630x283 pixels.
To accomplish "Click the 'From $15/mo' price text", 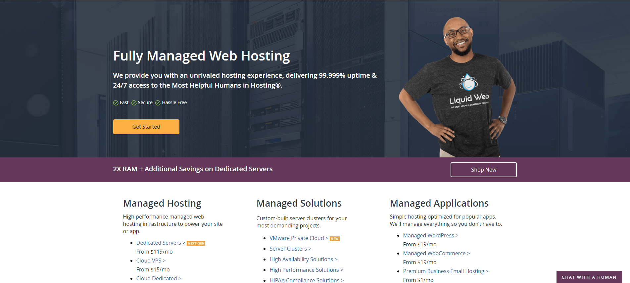I will pos(153,269).
